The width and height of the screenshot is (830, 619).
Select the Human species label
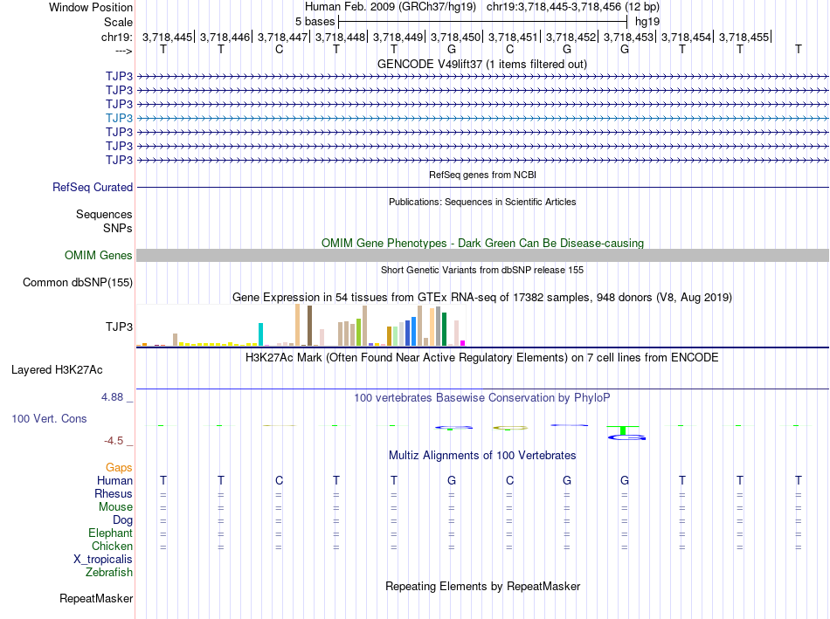(114, 480)
